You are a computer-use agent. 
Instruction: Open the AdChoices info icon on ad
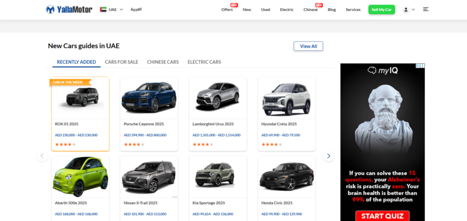418,66
